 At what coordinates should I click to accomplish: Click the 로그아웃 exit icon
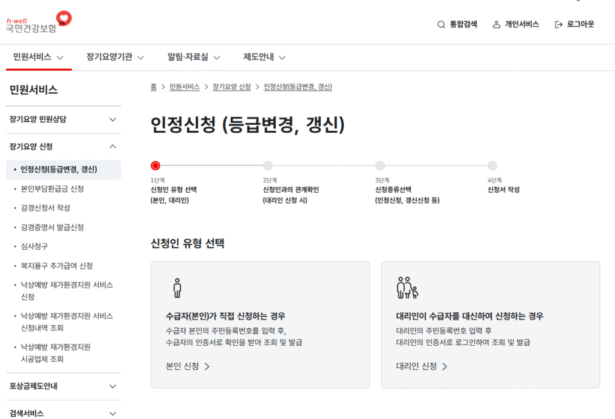tap(559, 25)
